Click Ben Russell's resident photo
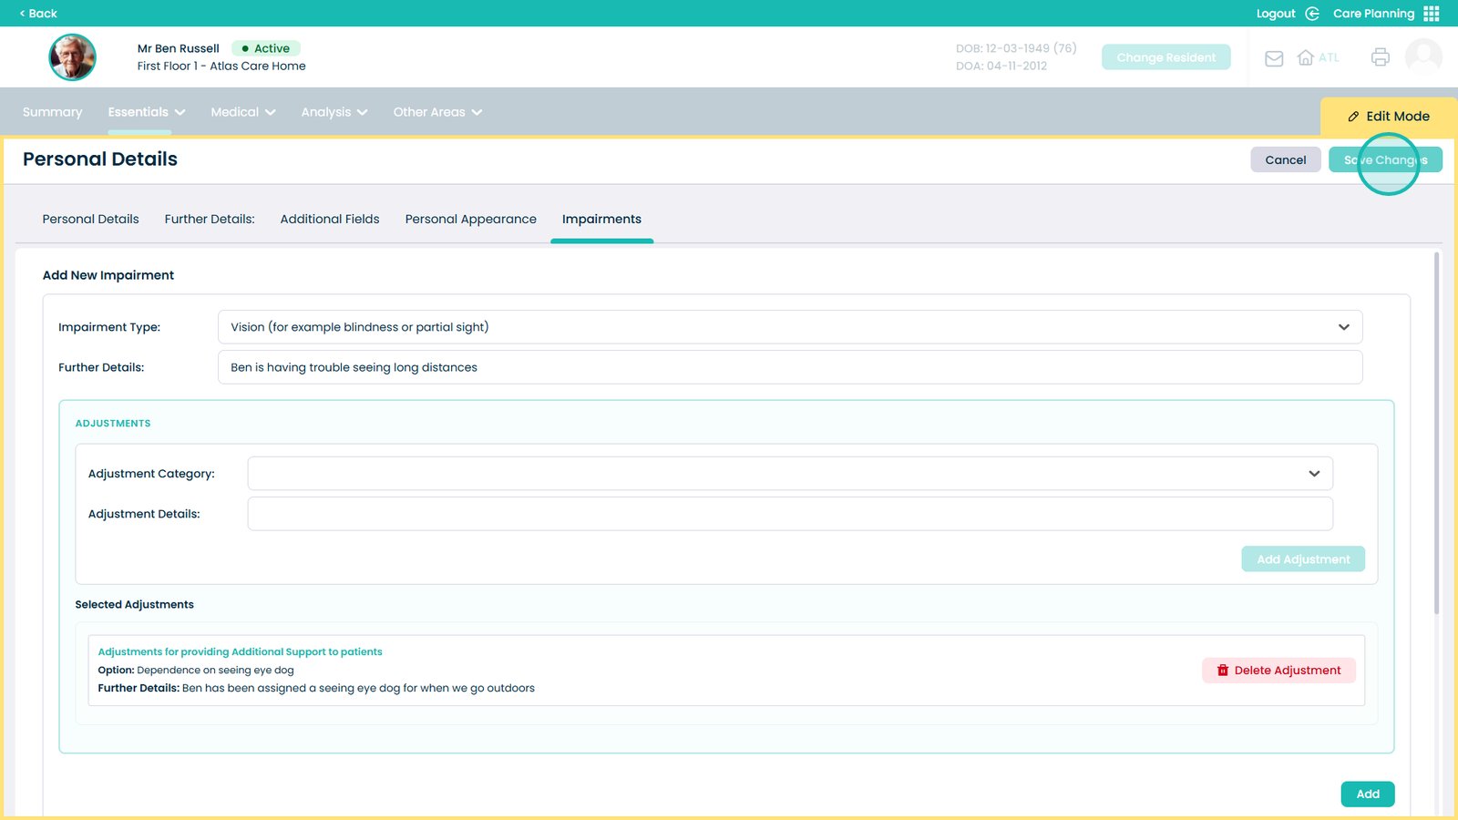This screenshot has height=820, width=1458. (72, 57)
